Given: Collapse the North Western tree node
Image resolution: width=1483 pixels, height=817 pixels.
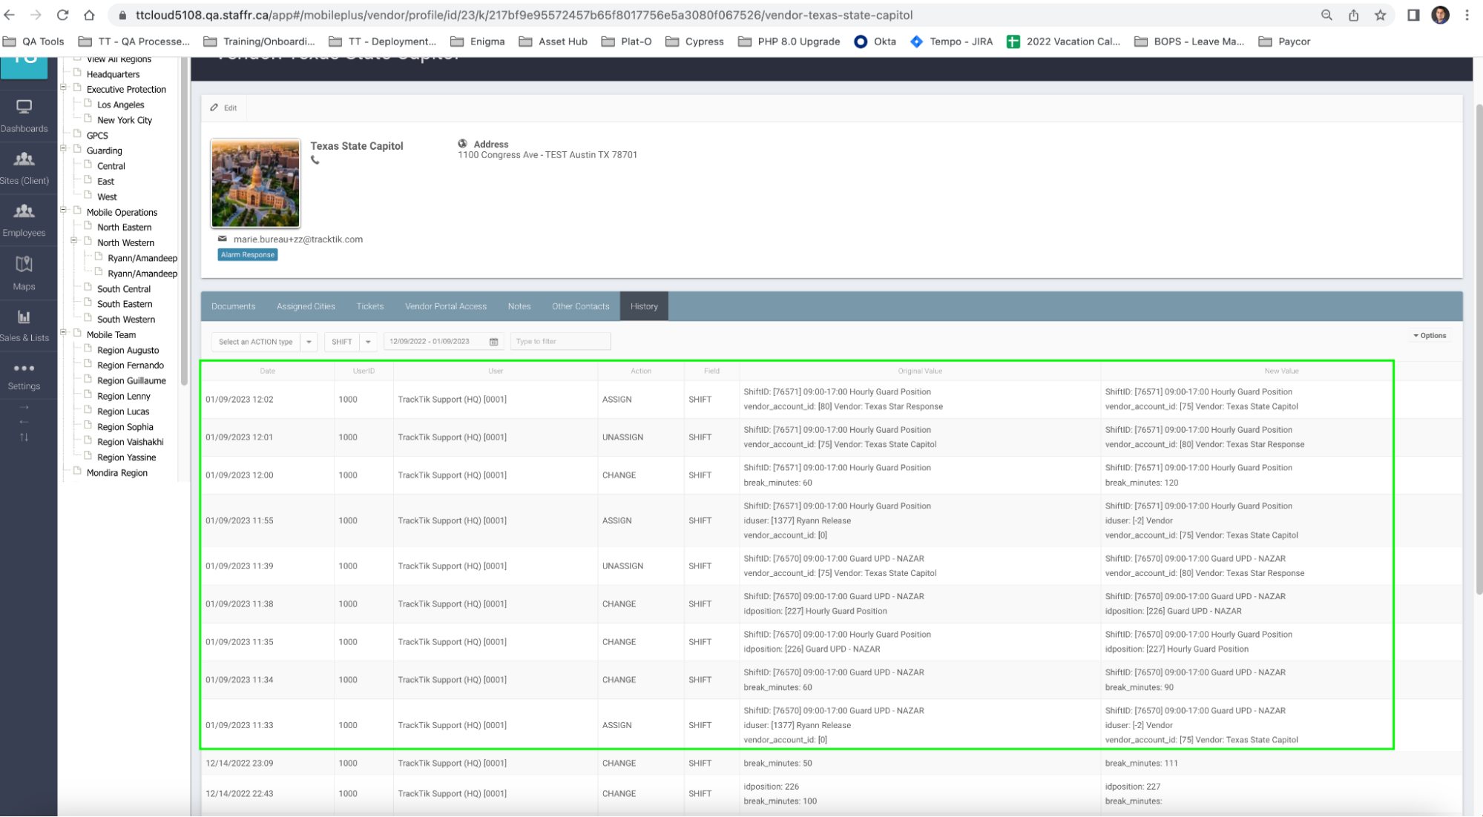Looking at the screenshot, I should (x=73, y=241).
